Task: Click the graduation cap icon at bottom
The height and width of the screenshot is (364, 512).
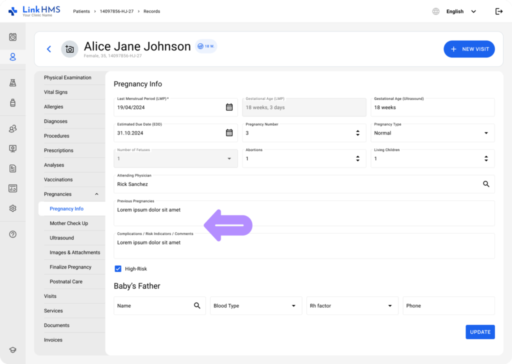Action: 13,350
